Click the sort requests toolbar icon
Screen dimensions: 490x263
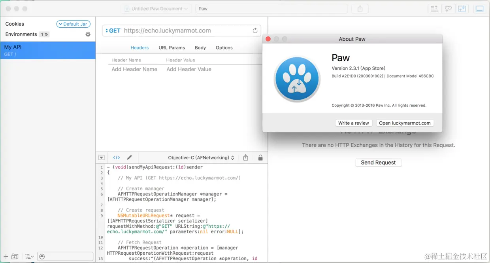(x=434, y=9)
